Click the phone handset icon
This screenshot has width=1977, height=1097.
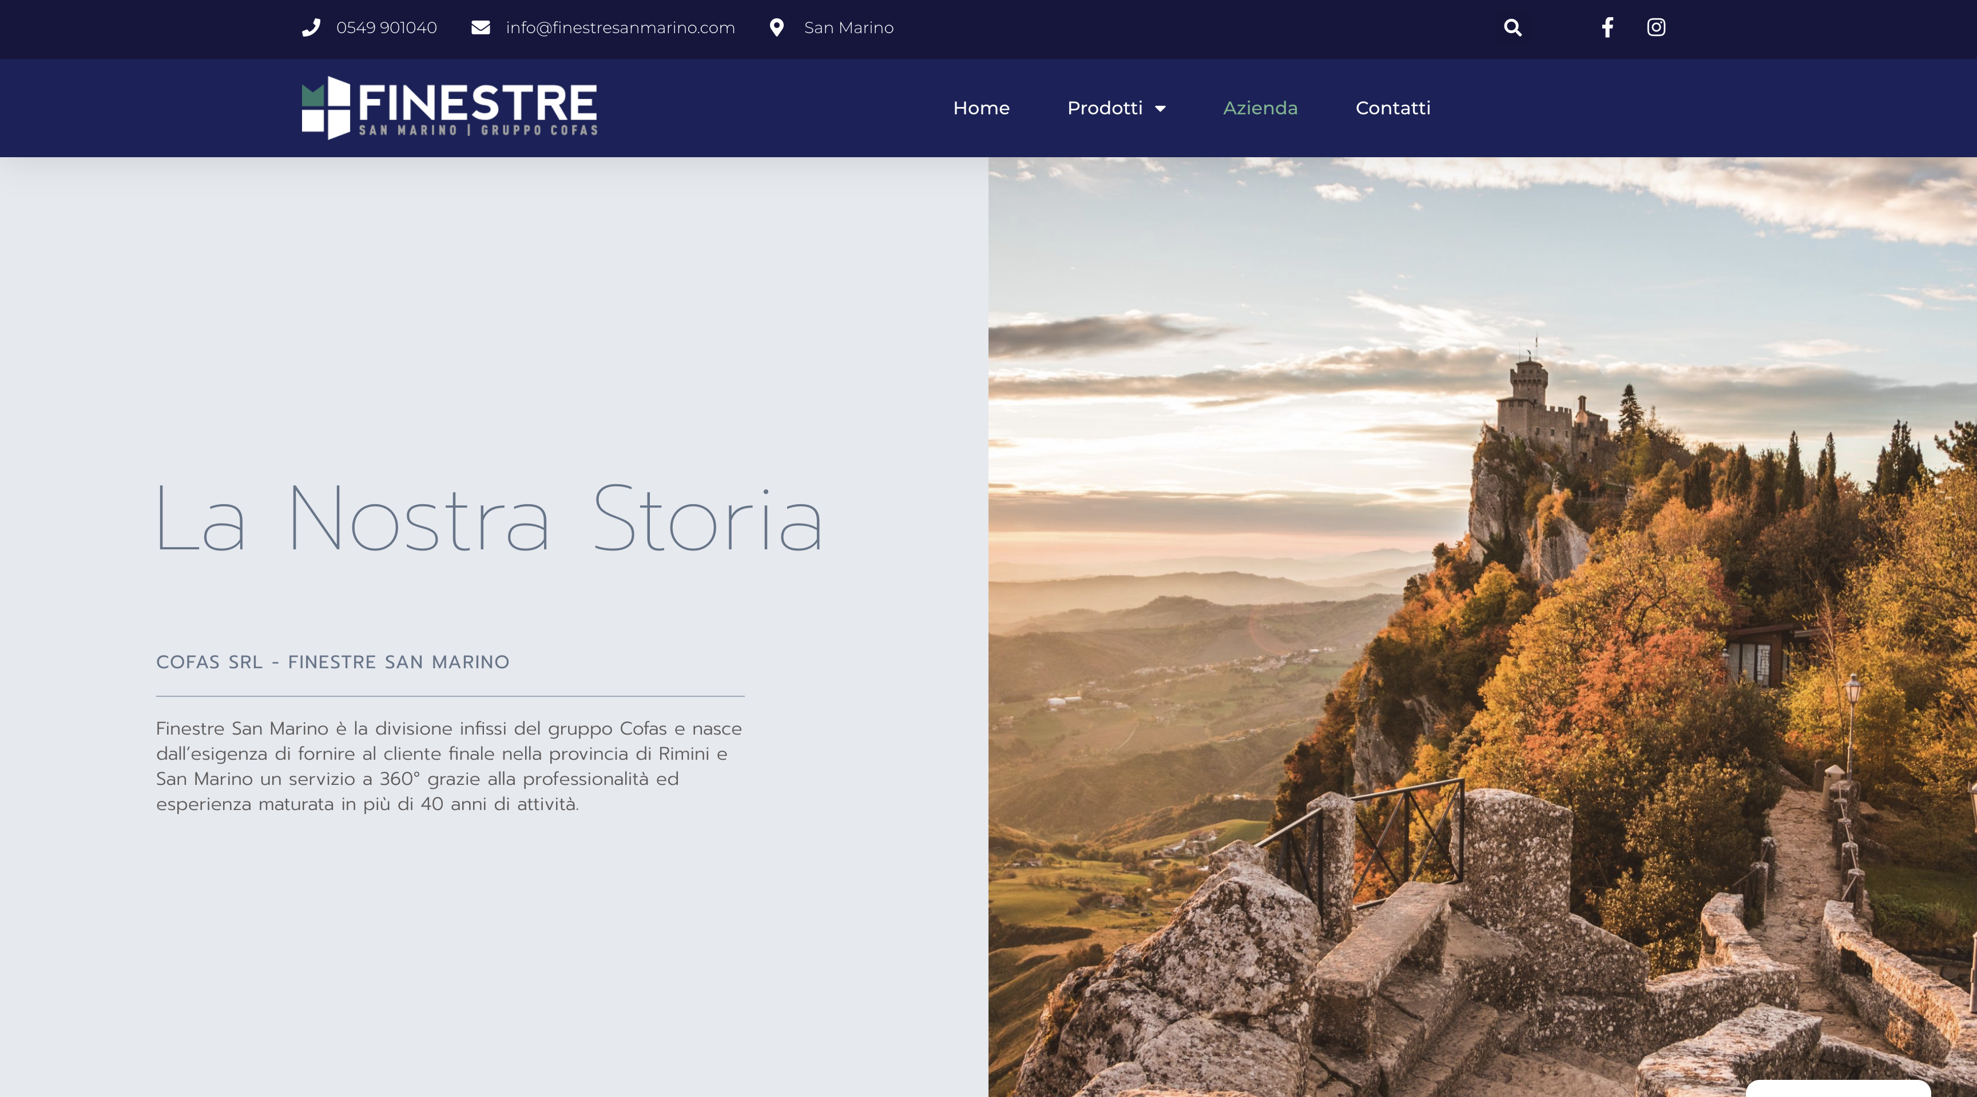pyautogui.click(x=311, y=27)
